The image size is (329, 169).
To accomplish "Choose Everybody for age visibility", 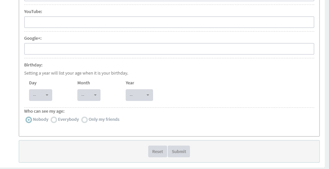I will coord(54,120).
